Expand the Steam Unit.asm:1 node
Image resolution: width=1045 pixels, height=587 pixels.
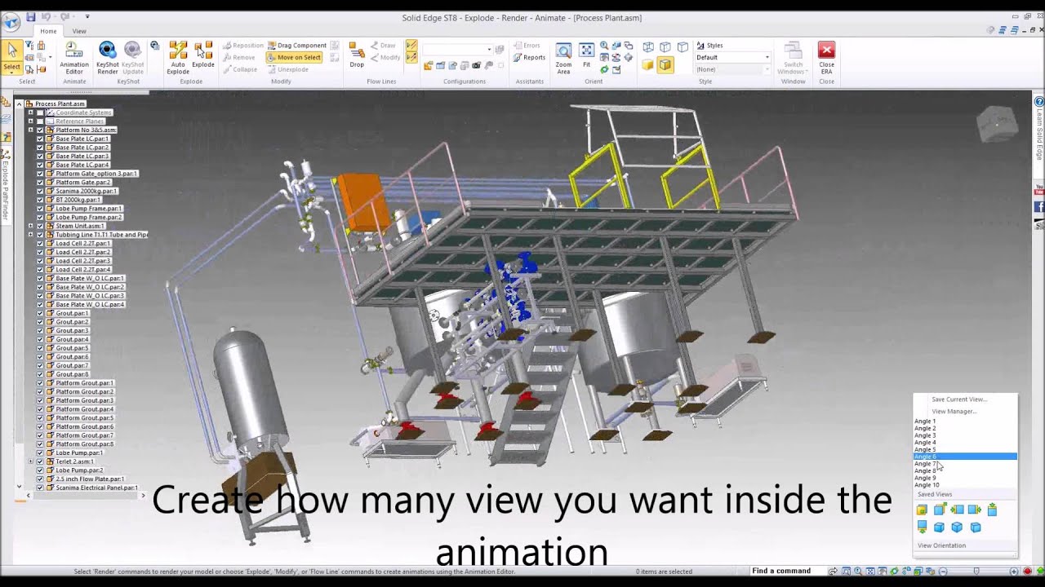tap(30, 226)
